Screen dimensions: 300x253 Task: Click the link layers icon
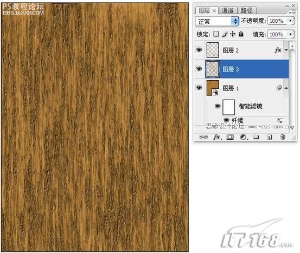click(x=203, y=137)
